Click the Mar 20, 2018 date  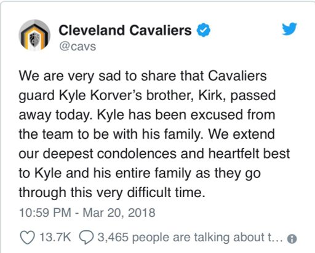[119, 212]
